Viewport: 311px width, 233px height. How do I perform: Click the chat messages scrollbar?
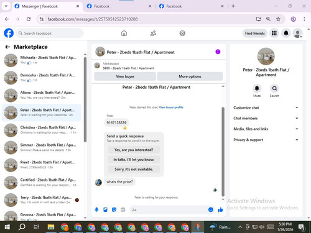(223, 152)
